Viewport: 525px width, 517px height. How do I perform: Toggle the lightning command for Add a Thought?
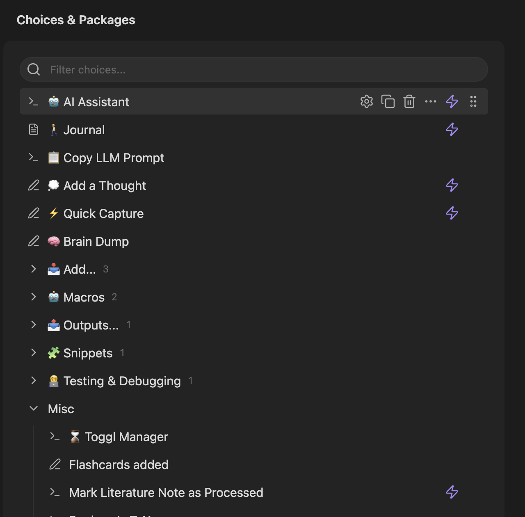click(x=452, y=185)
